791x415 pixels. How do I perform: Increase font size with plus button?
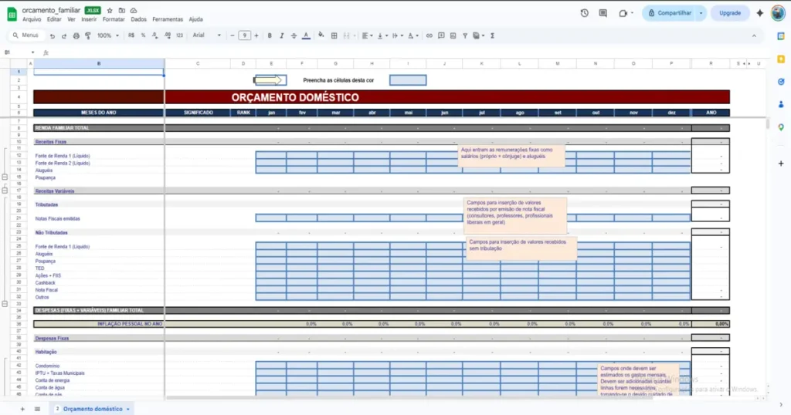pyautogui.click(x=256, y=35)
